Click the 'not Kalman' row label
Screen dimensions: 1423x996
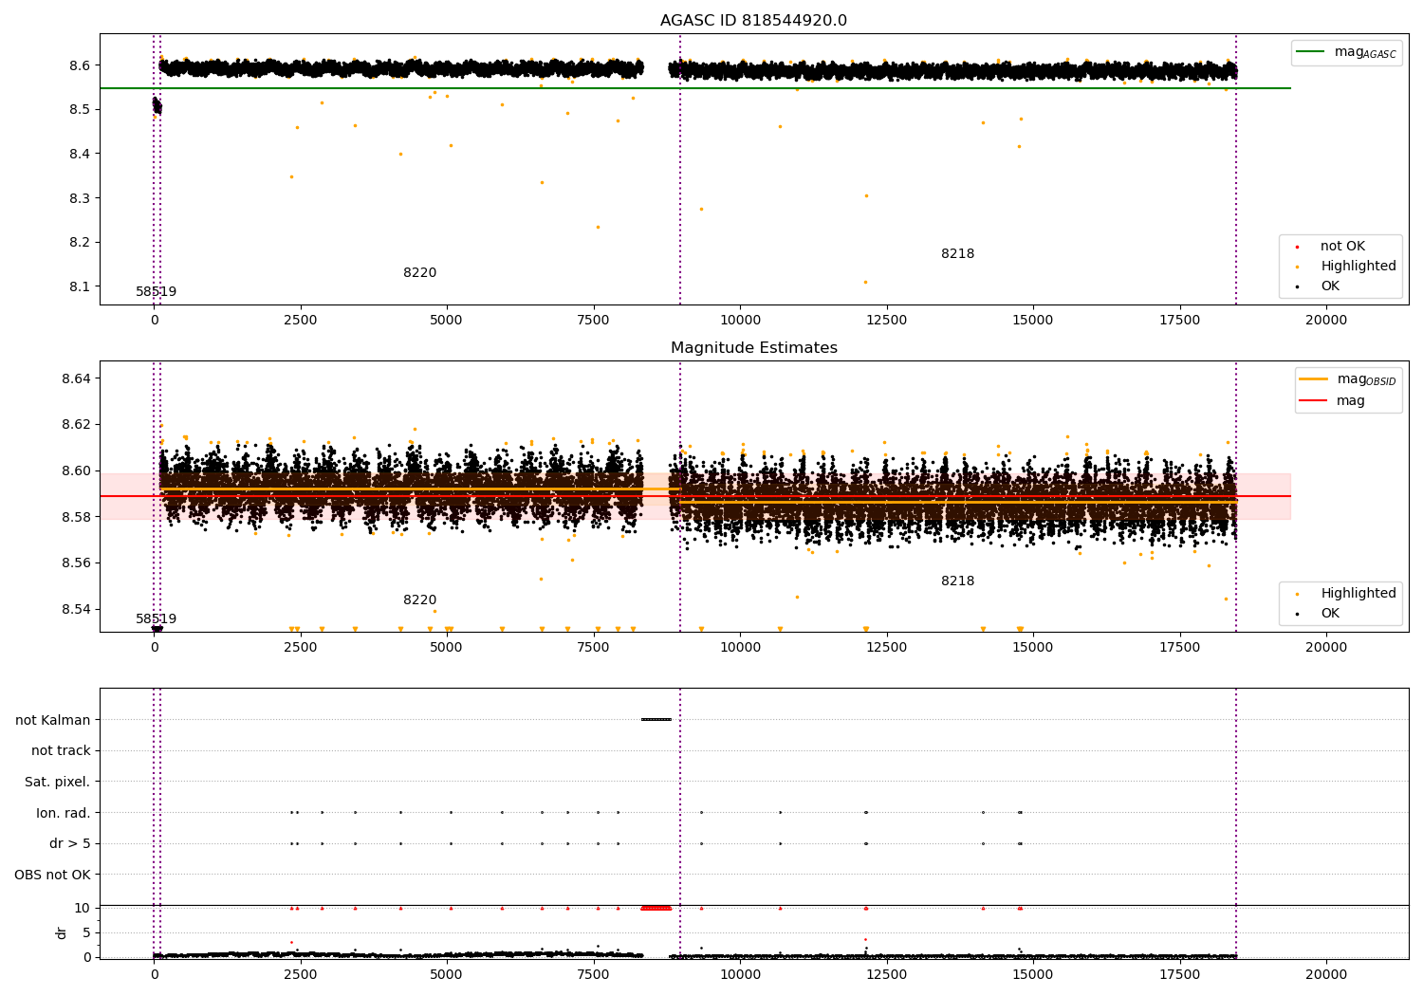[x=53, y=720]
